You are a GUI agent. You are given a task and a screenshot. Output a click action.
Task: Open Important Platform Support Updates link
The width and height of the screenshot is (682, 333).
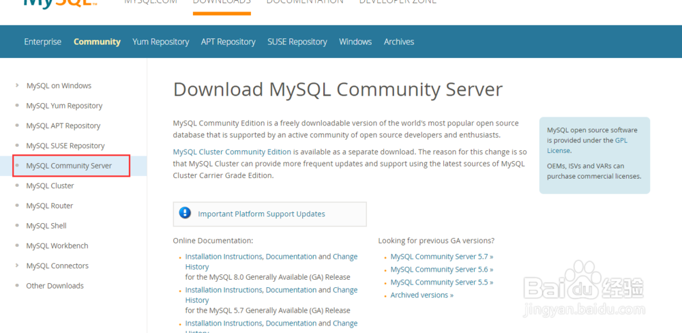tap(261, 214)
